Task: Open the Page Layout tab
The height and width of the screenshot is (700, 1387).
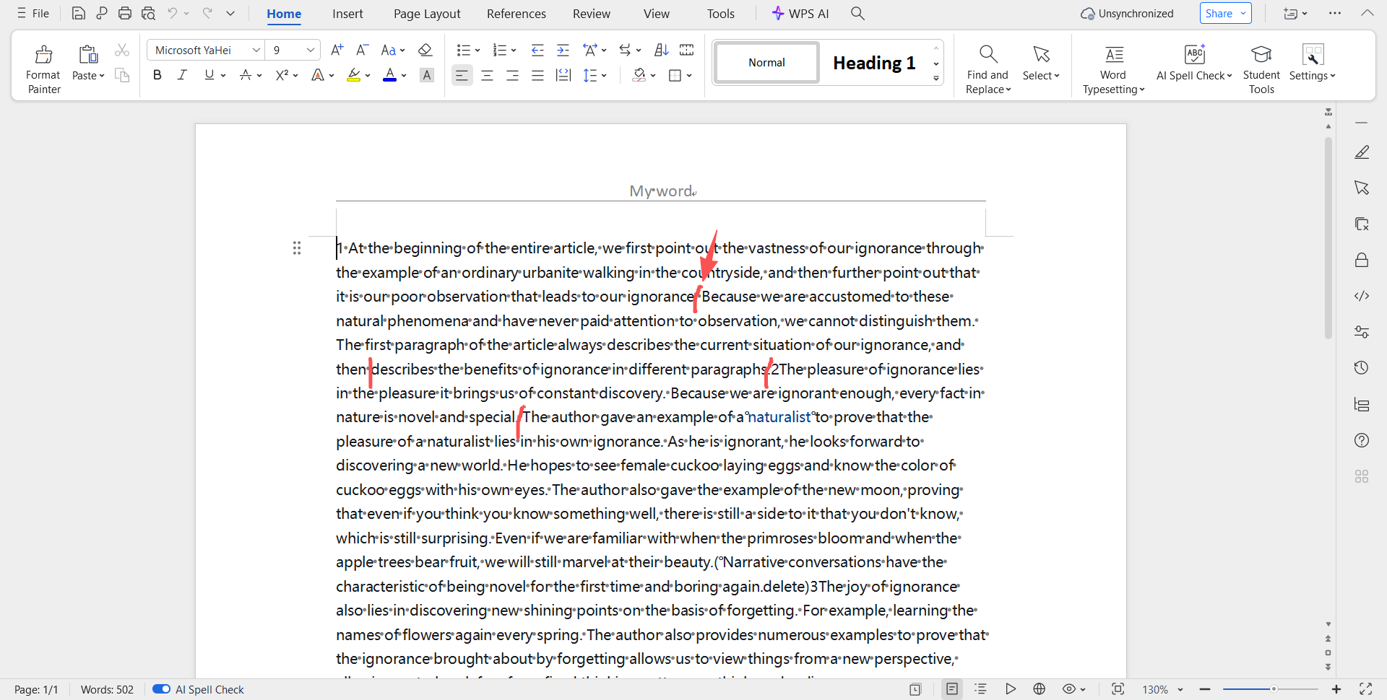Action: coord(427,14)
